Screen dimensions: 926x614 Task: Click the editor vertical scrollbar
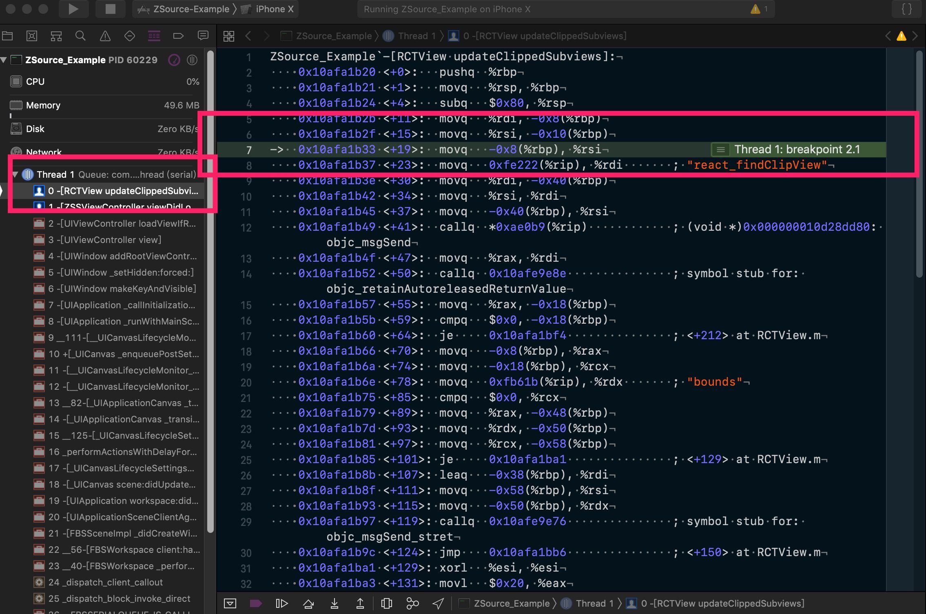tap(919, 164)
